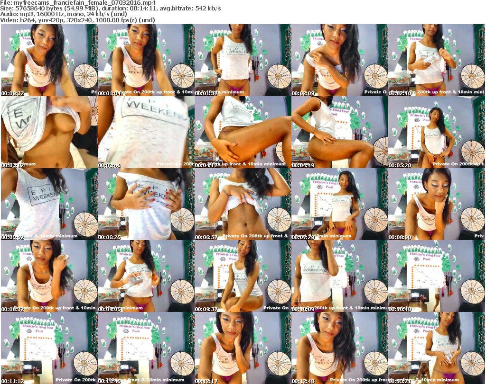The image size is (486, 384).
Task: Open the frame marked 00:08:00
Action: [436, 204]
